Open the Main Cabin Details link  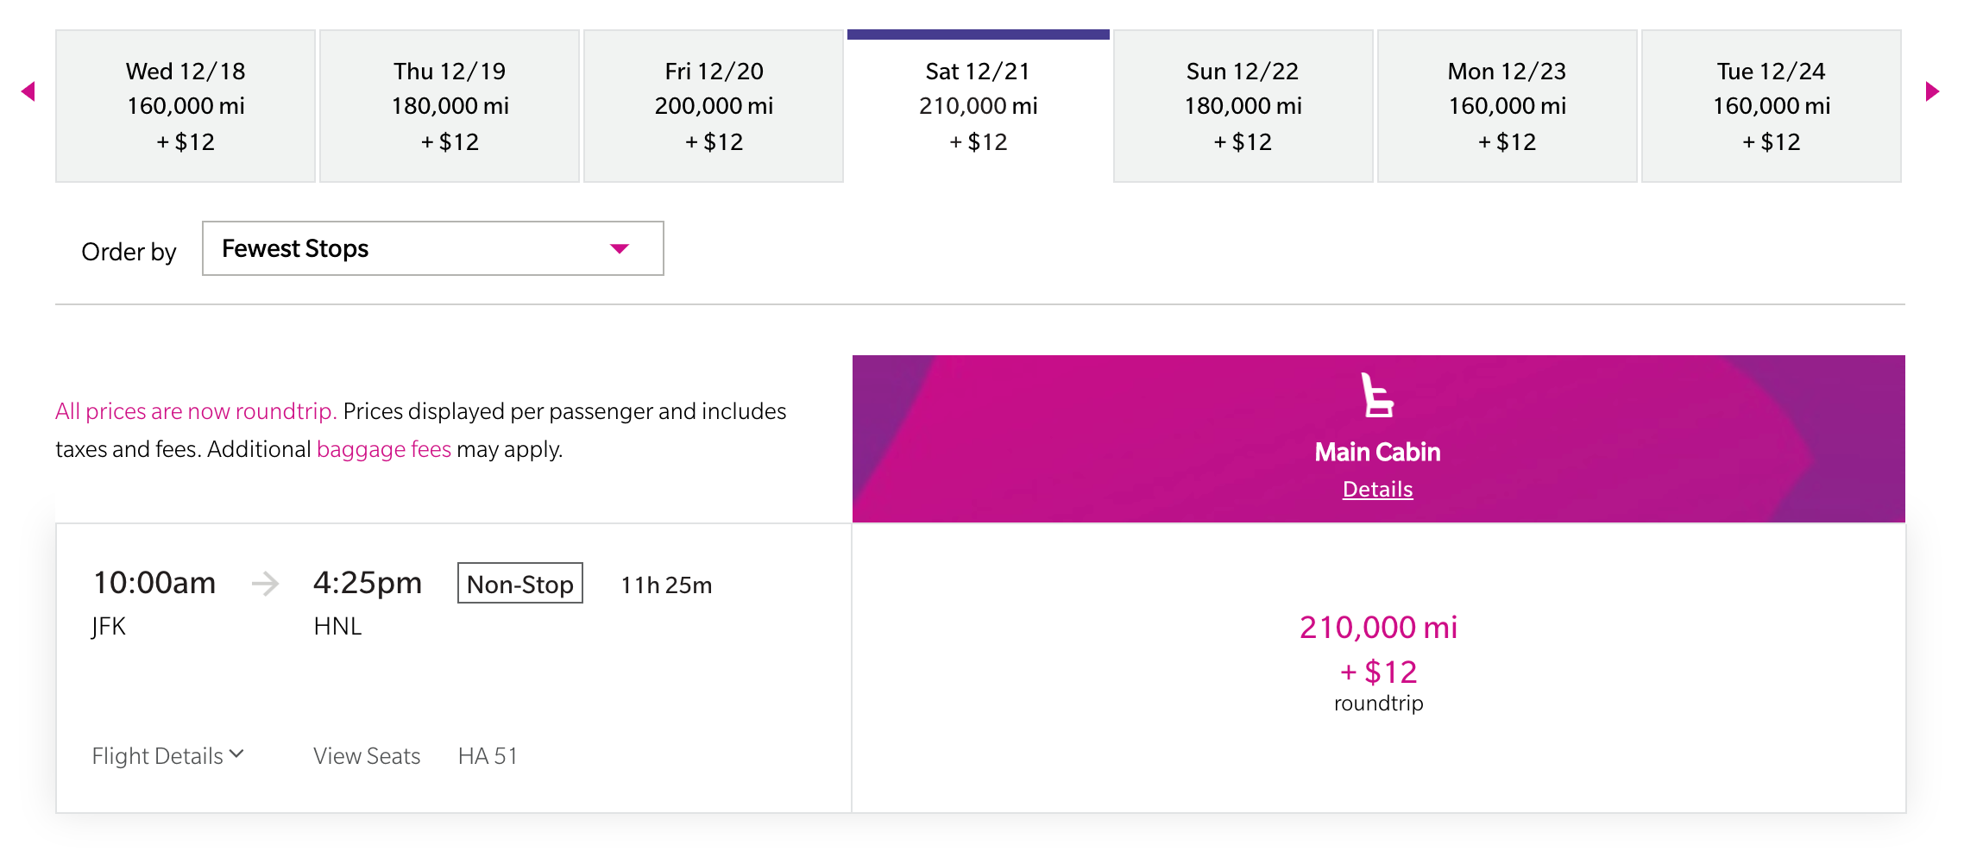[1377, 490]
